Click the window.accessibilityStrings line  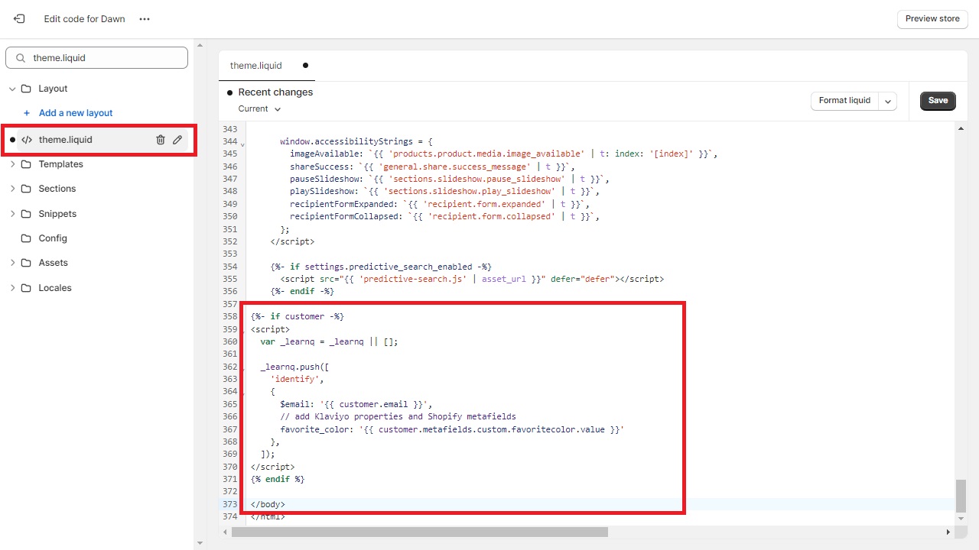pyautogui.click(x=356, y=141)
